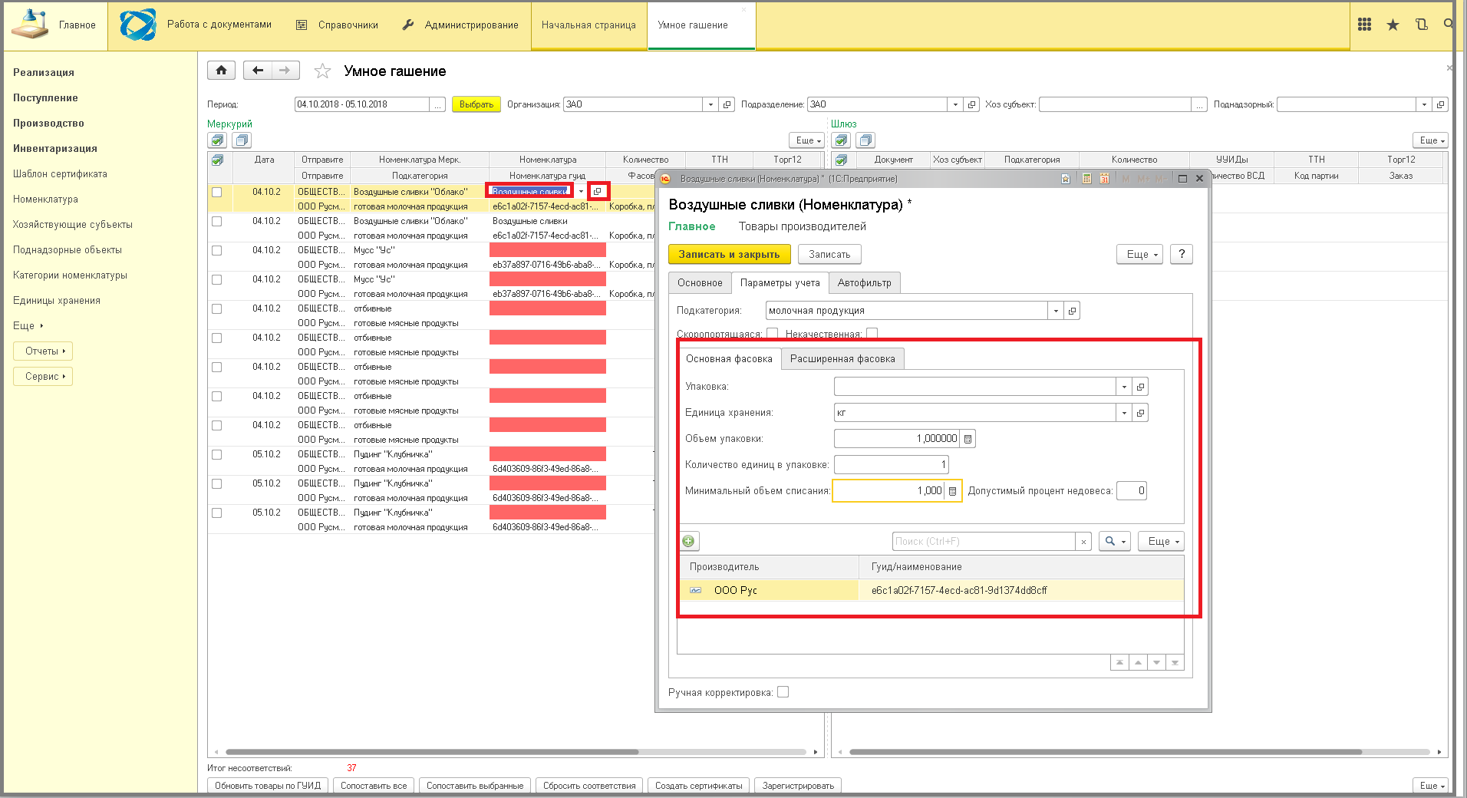Click the green add producer icon
1467x798 pixels.
pos(689,541)
